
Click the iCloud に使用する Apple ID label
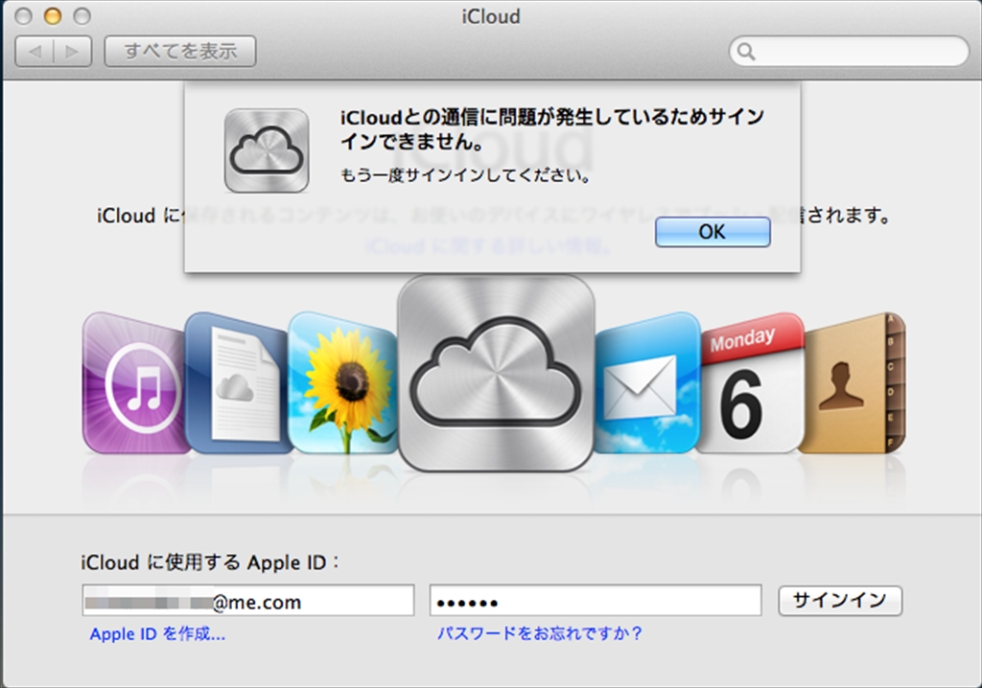point(210,562)
